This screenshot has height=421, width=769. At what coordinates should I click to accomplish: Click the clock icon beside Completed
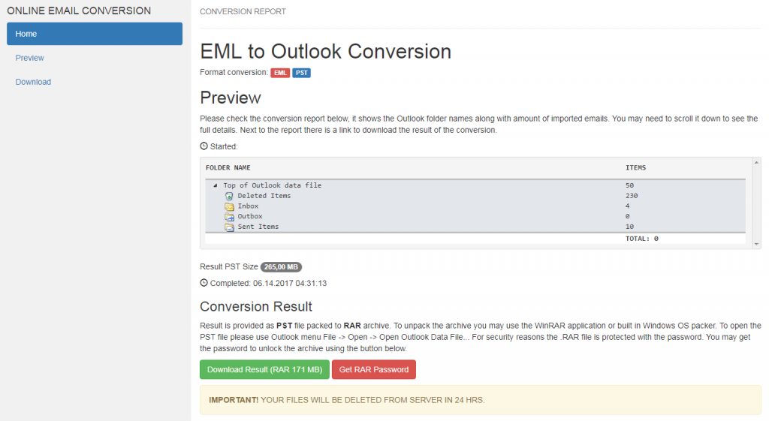[x=204, y=283]
